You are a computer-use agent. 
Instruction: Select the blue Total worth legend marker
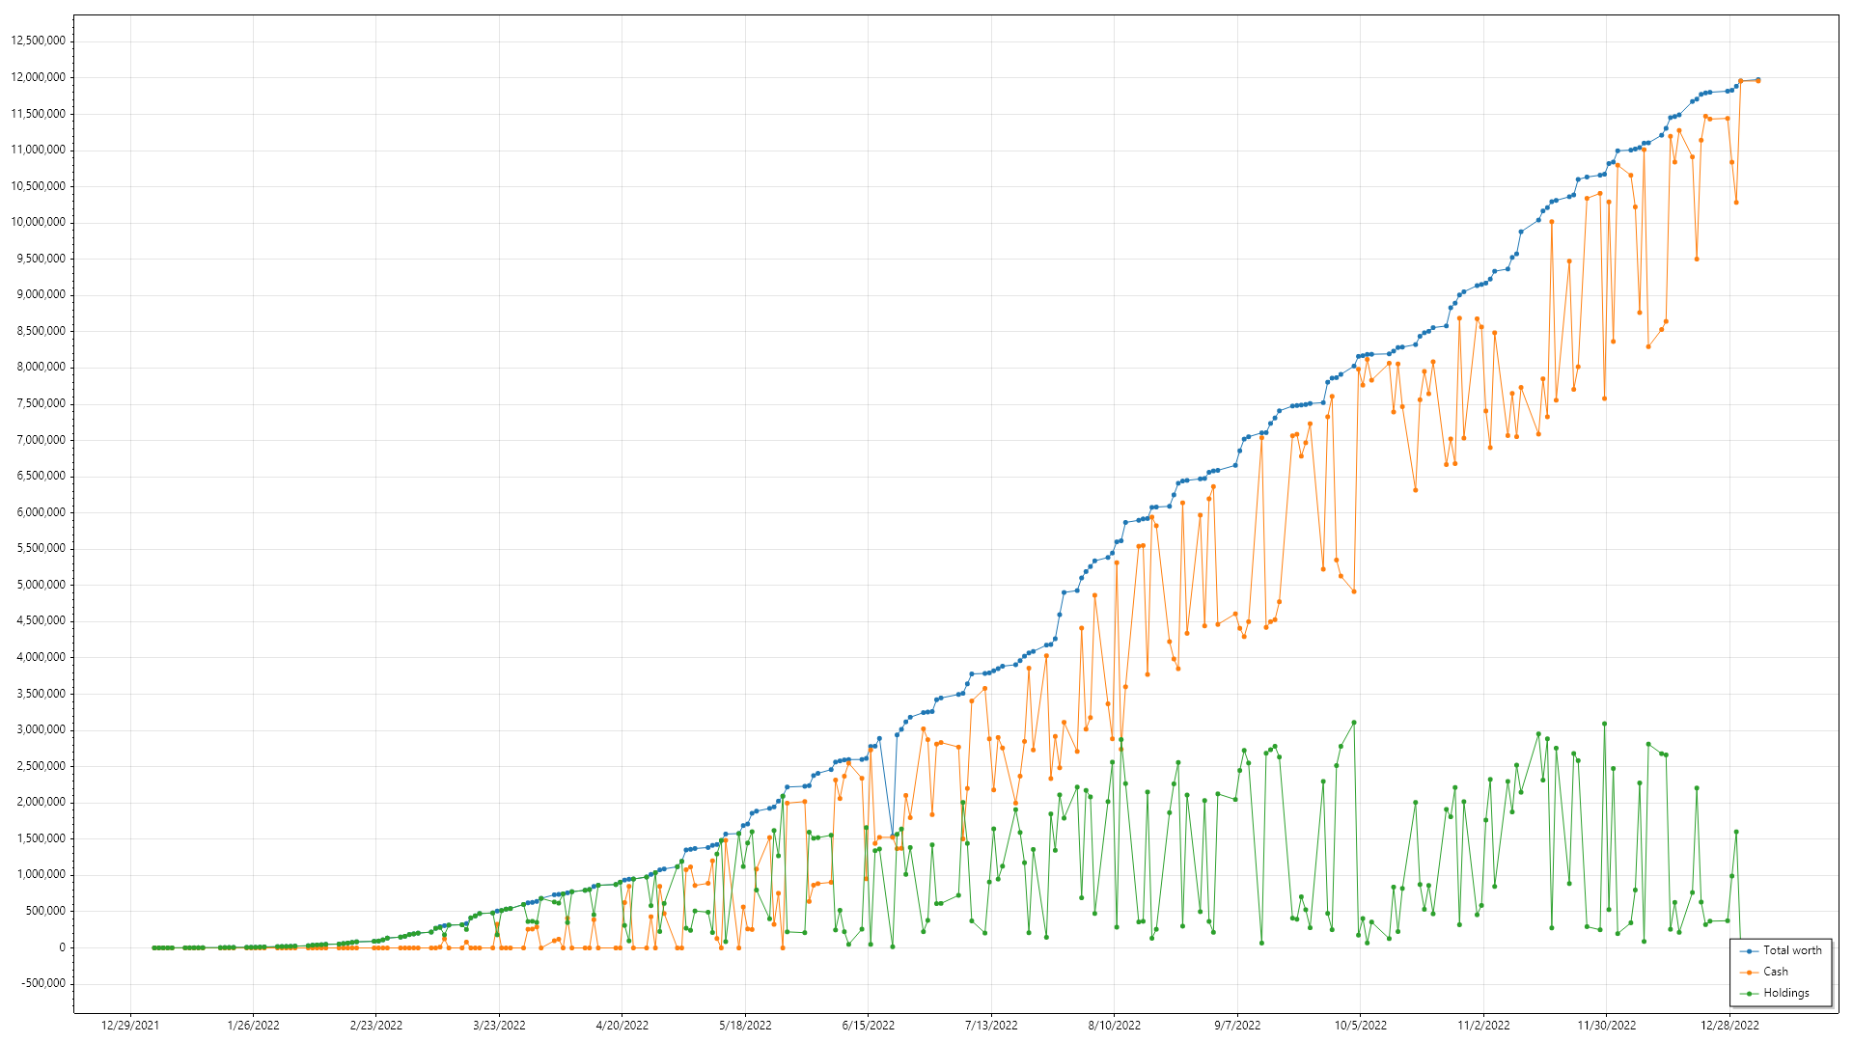click(x=1749, y=951)
